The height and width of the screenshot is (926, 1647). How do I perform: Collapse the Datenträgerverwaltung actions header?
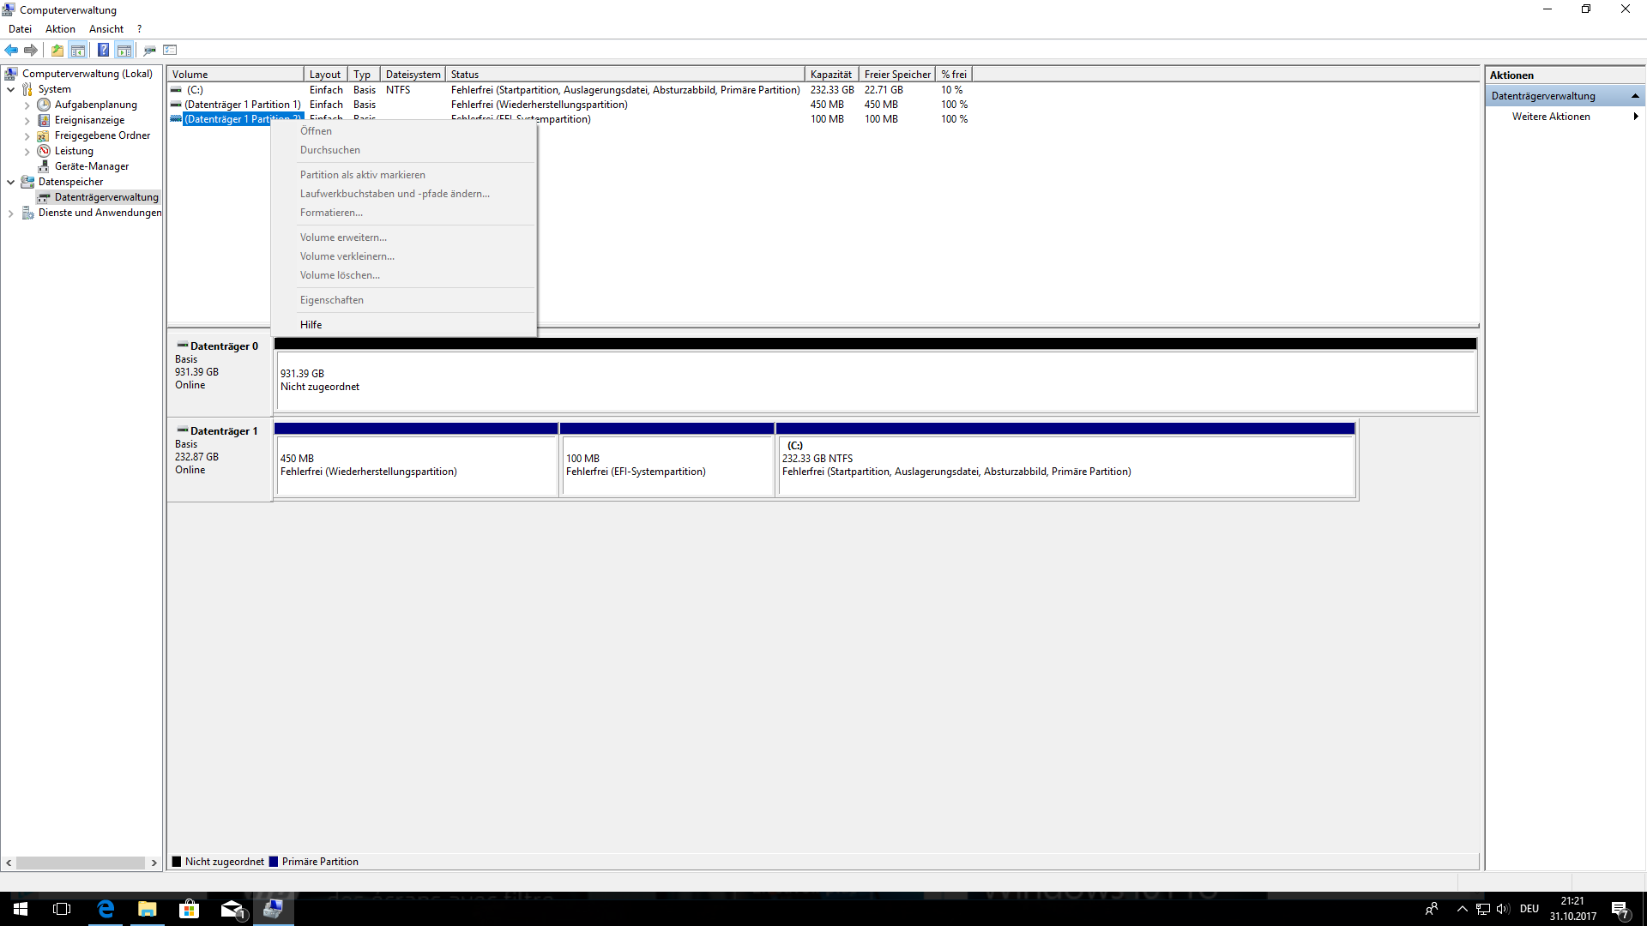tap(1635, 96)
